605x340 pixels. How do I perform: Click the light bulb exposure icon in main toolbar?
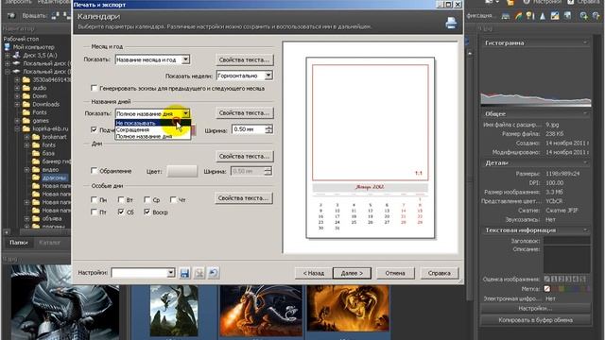pyautogui.click(x=530, y=16)
